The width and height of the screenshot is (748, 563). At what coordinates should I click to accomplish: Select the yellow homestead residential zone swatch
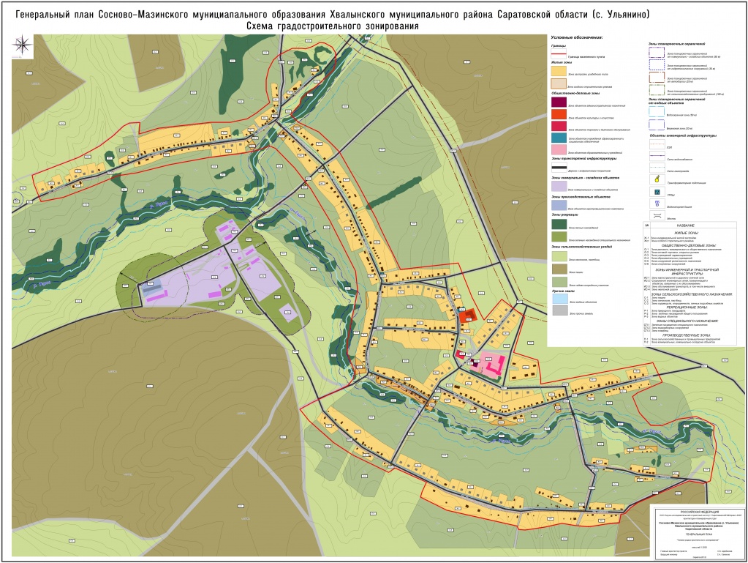[x=559, y=71]
